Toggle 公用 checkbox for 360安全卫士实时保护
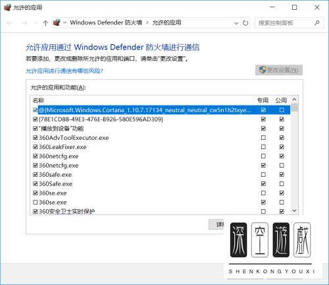 tap(282, 211)
